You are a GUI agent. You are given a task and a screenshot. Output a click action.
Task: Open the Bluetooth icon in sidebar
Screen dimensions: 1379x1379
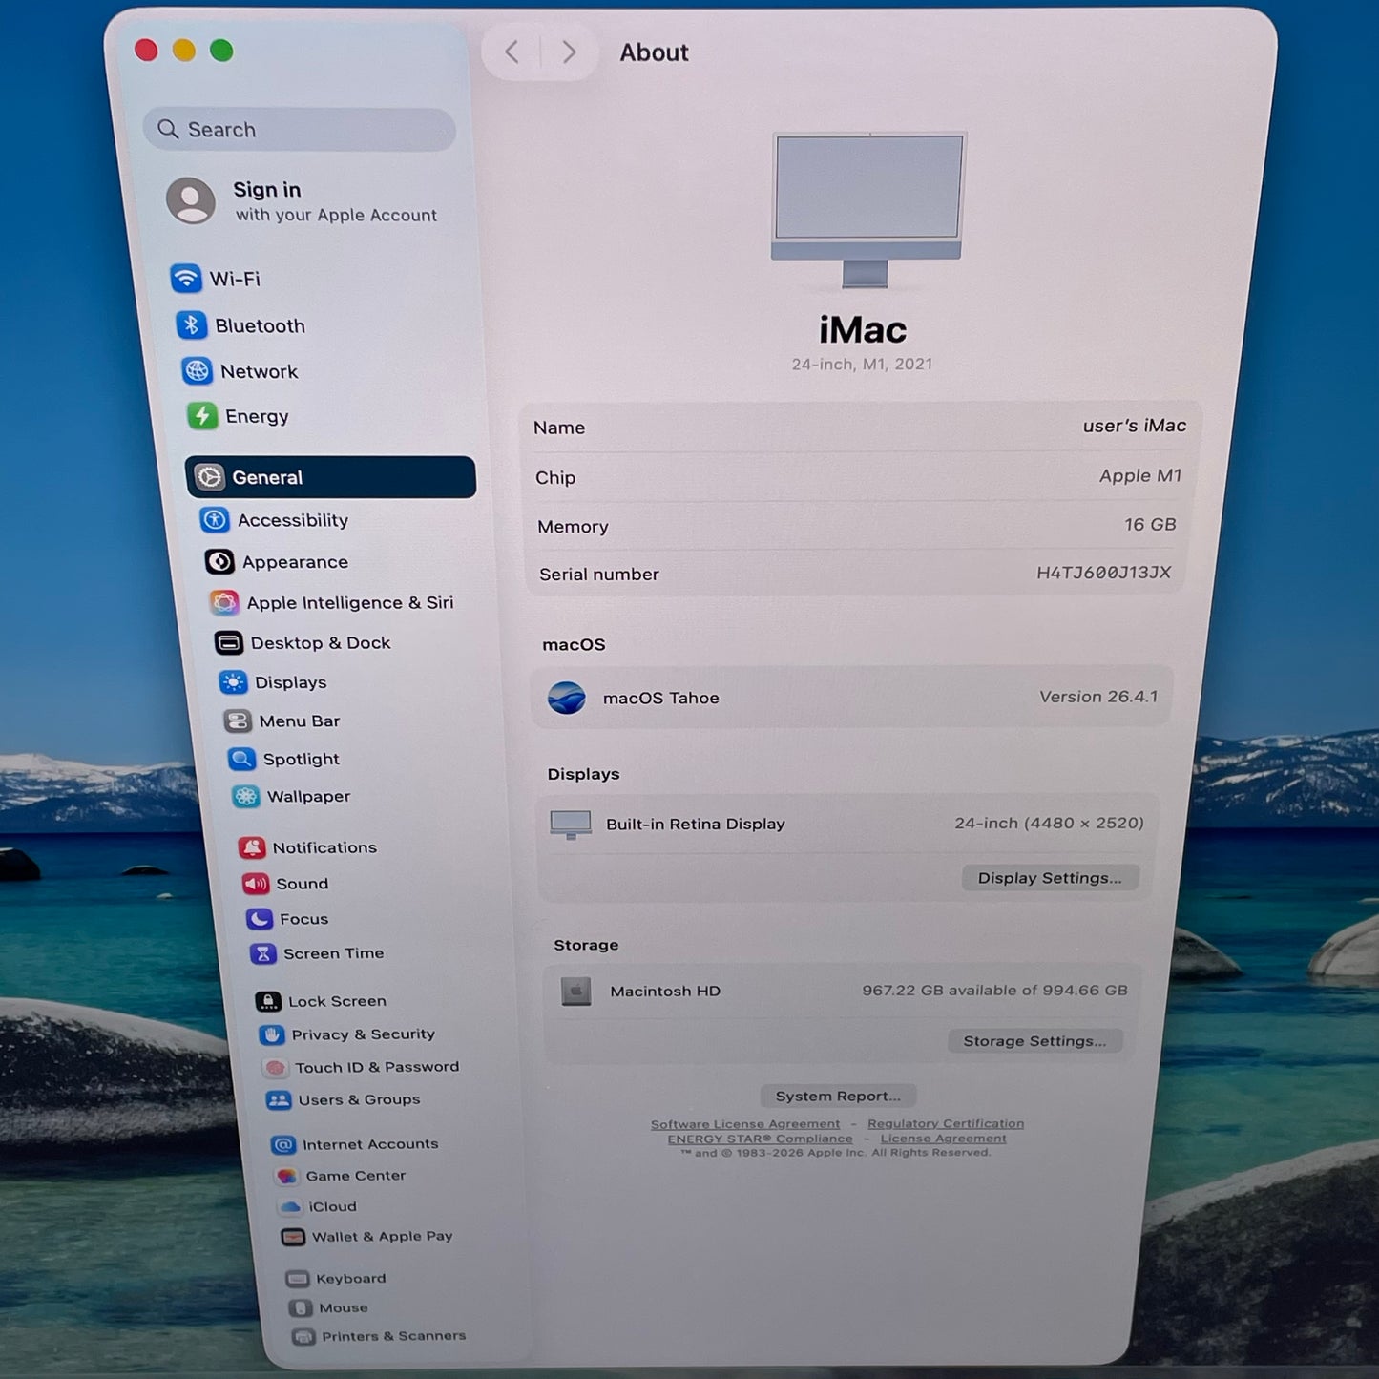point(191,325)
